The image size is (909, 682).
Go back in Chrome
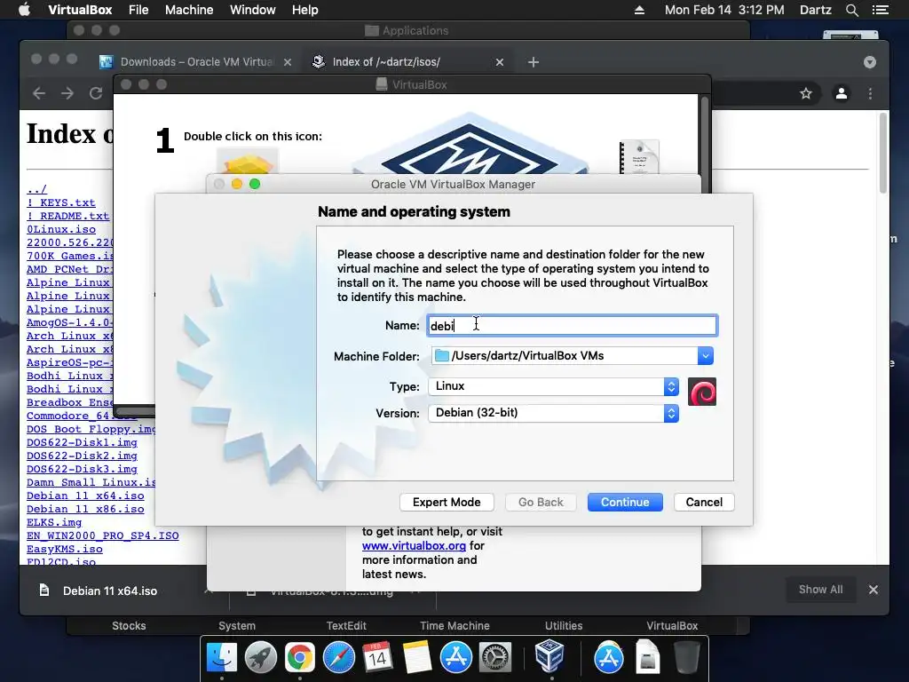(x=39, y=93)
